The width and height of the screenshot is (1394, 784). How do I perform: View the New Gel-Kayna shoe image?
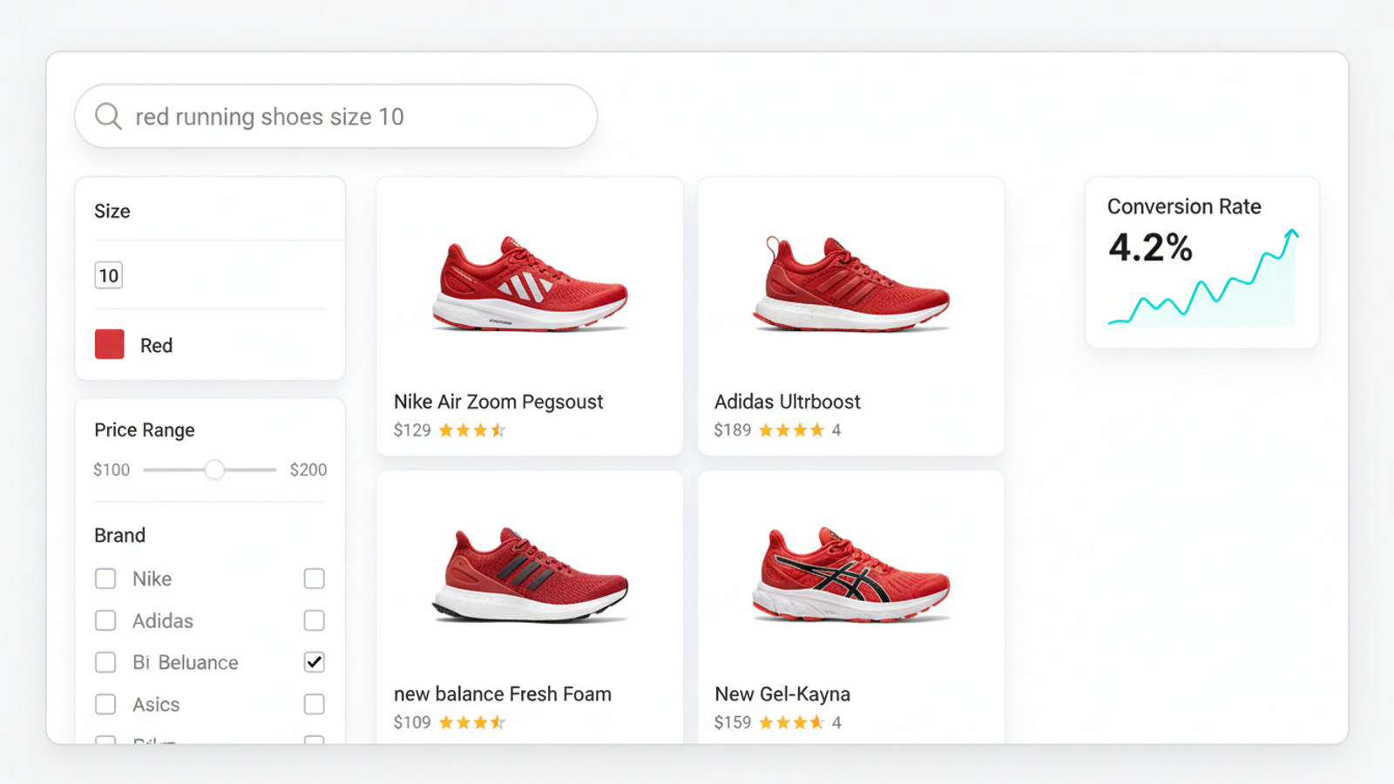(850, 575)
